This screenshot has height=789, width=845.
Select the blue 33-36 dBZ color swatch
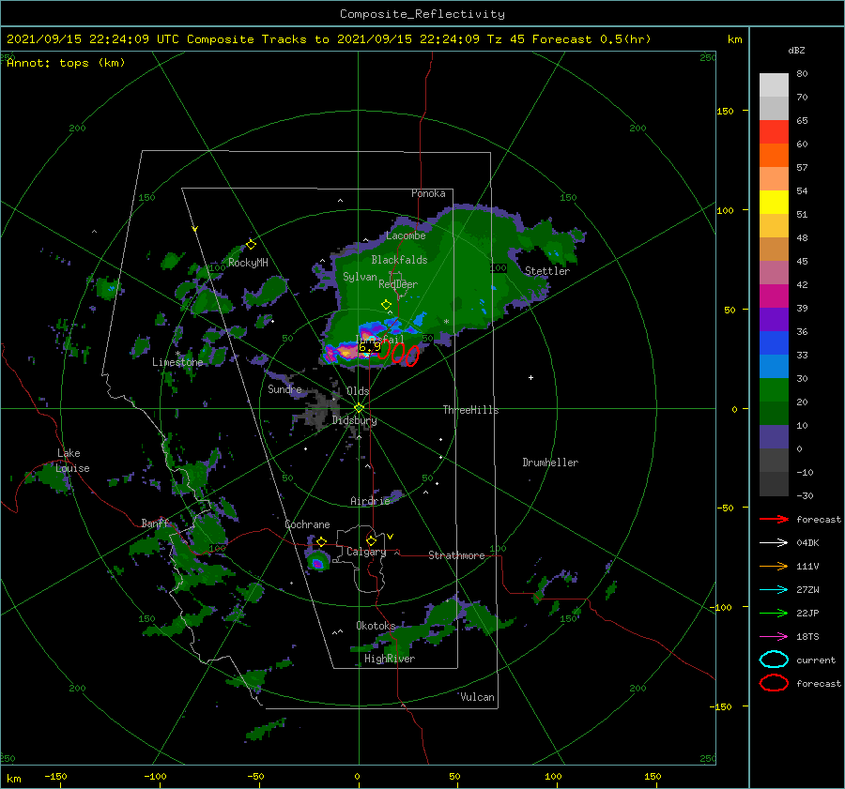tap(774, 343)
